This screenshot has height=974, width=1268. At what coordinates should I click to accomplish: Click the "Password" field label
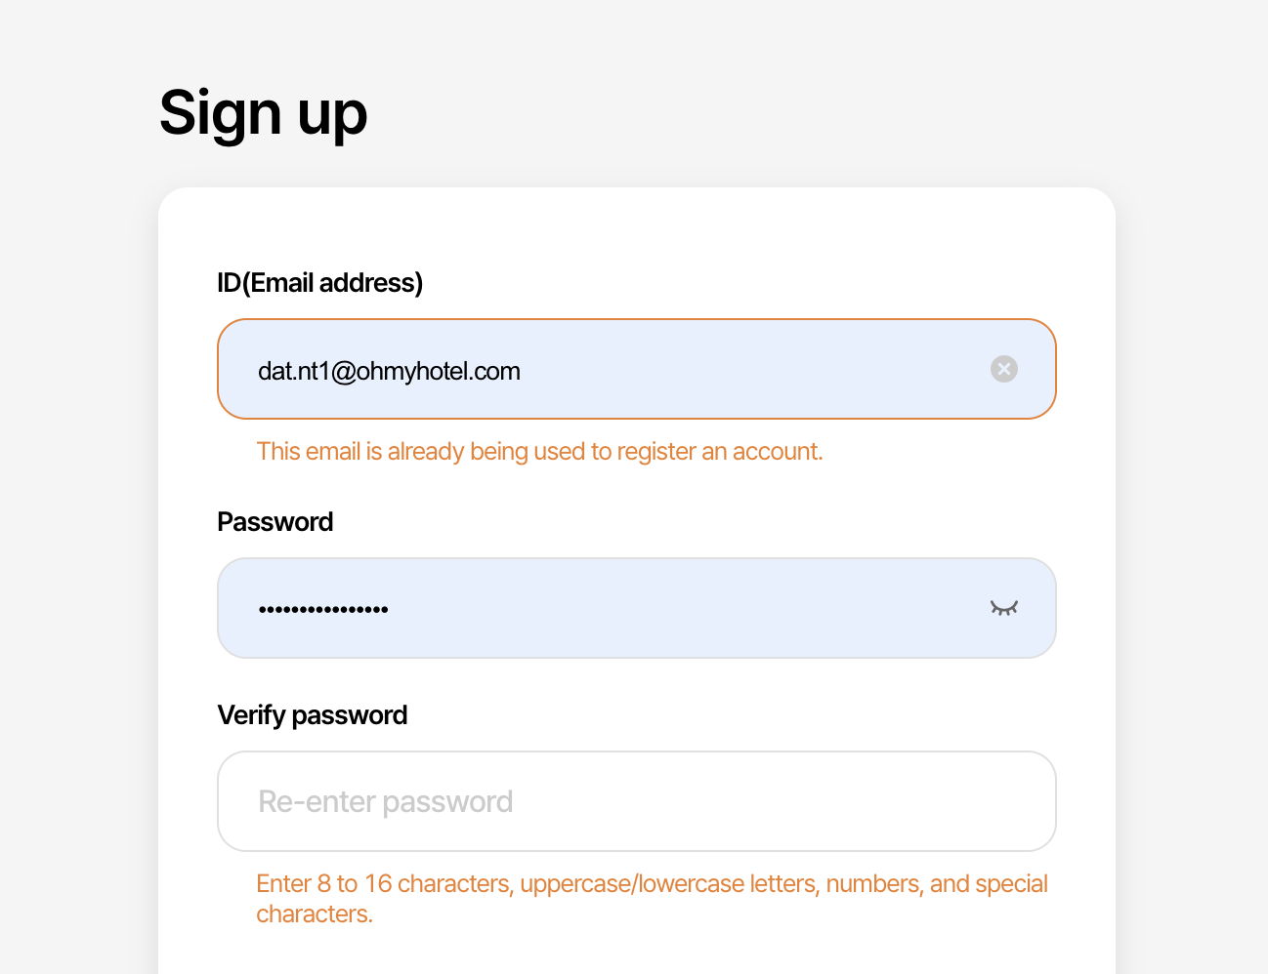point(275,522)
